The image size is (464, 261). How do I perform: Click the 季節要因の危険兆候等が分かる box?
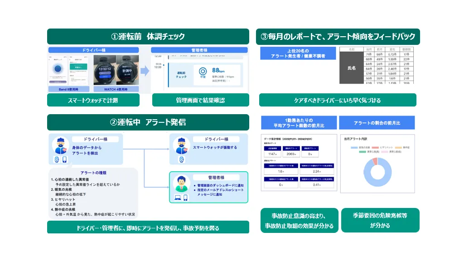(x=380, y=220)
